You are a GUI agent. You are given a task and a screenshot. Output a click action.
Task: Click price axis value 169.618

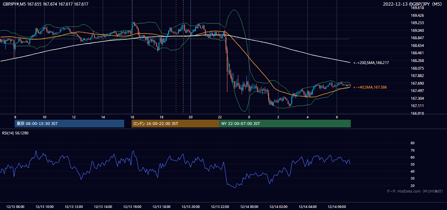click(x=417, y=8)
